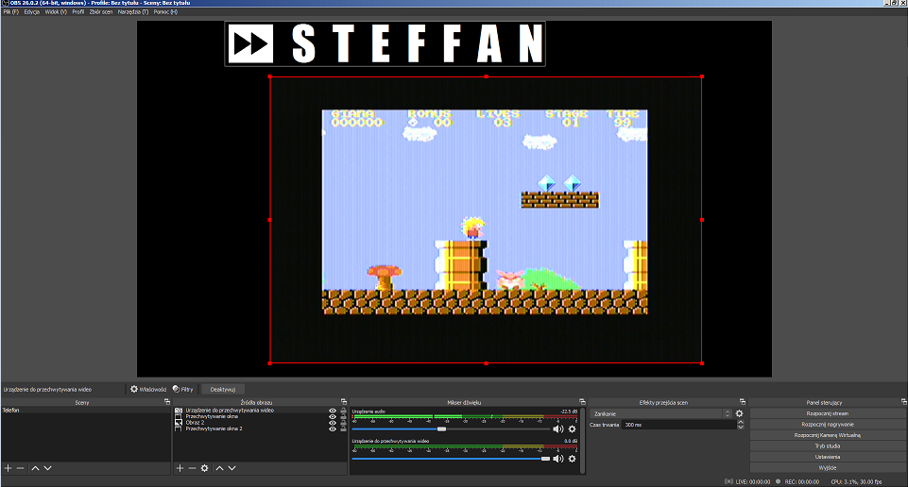The image size is (908, 487).
Task: Add a new scene with plus icon
Action: point(9,468)
